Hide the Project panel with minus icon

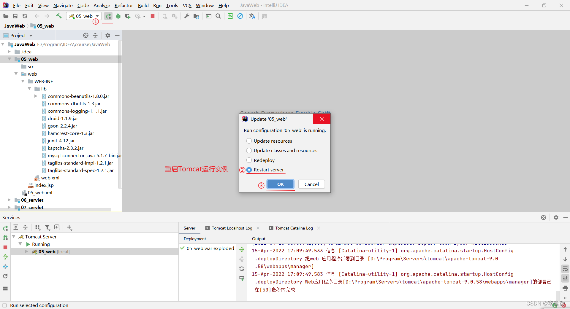117,35
